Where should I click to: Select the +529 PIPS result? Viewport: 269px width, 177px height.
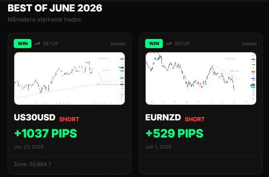tap(174, 133)
